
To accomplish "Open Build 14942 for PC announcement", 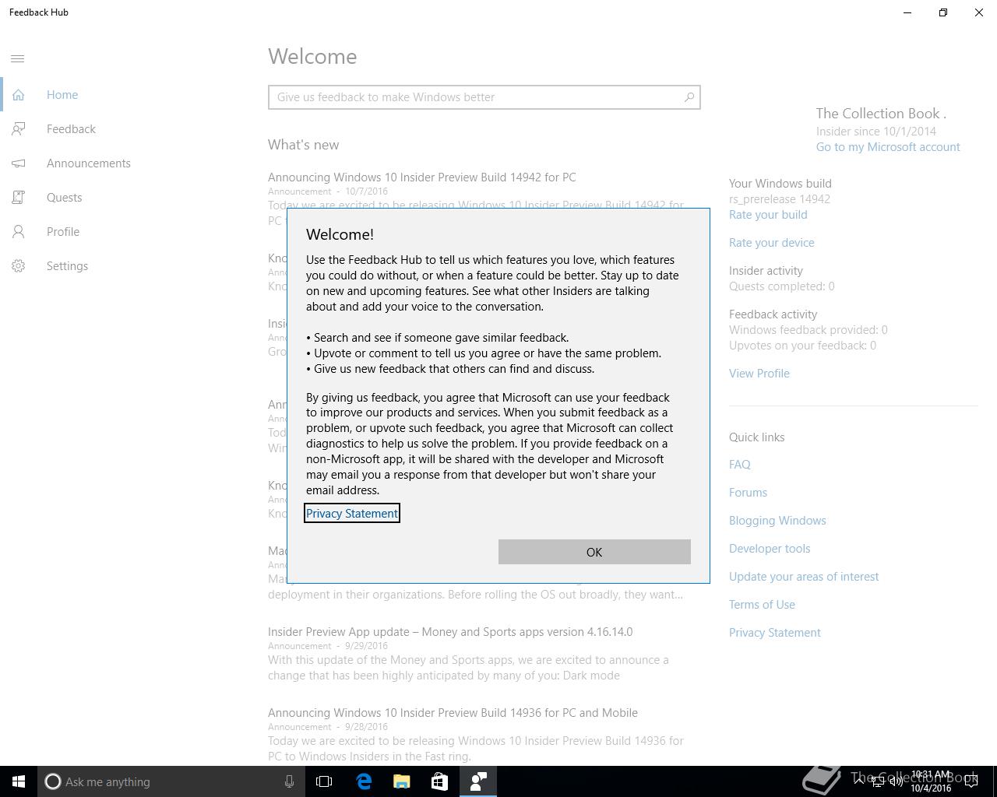I will pyautogui.click(x=422, y=177).
